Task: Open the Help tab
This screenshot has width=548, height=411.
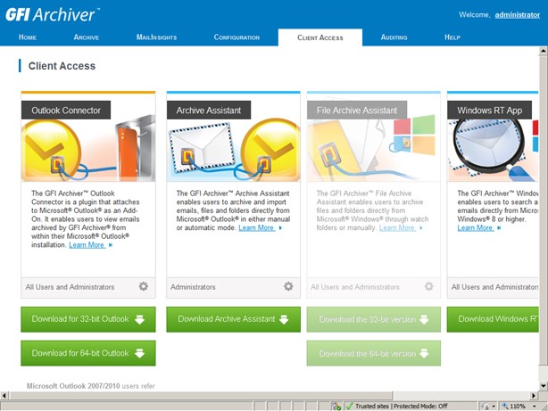Action: [x=453, y=37]
